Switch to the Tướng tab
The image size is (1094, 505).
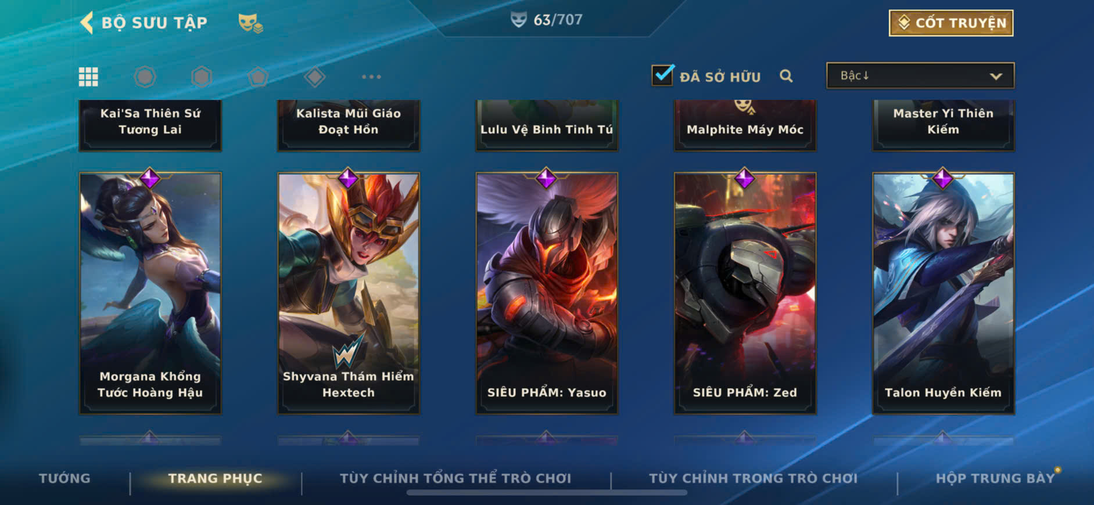[64, 478]
